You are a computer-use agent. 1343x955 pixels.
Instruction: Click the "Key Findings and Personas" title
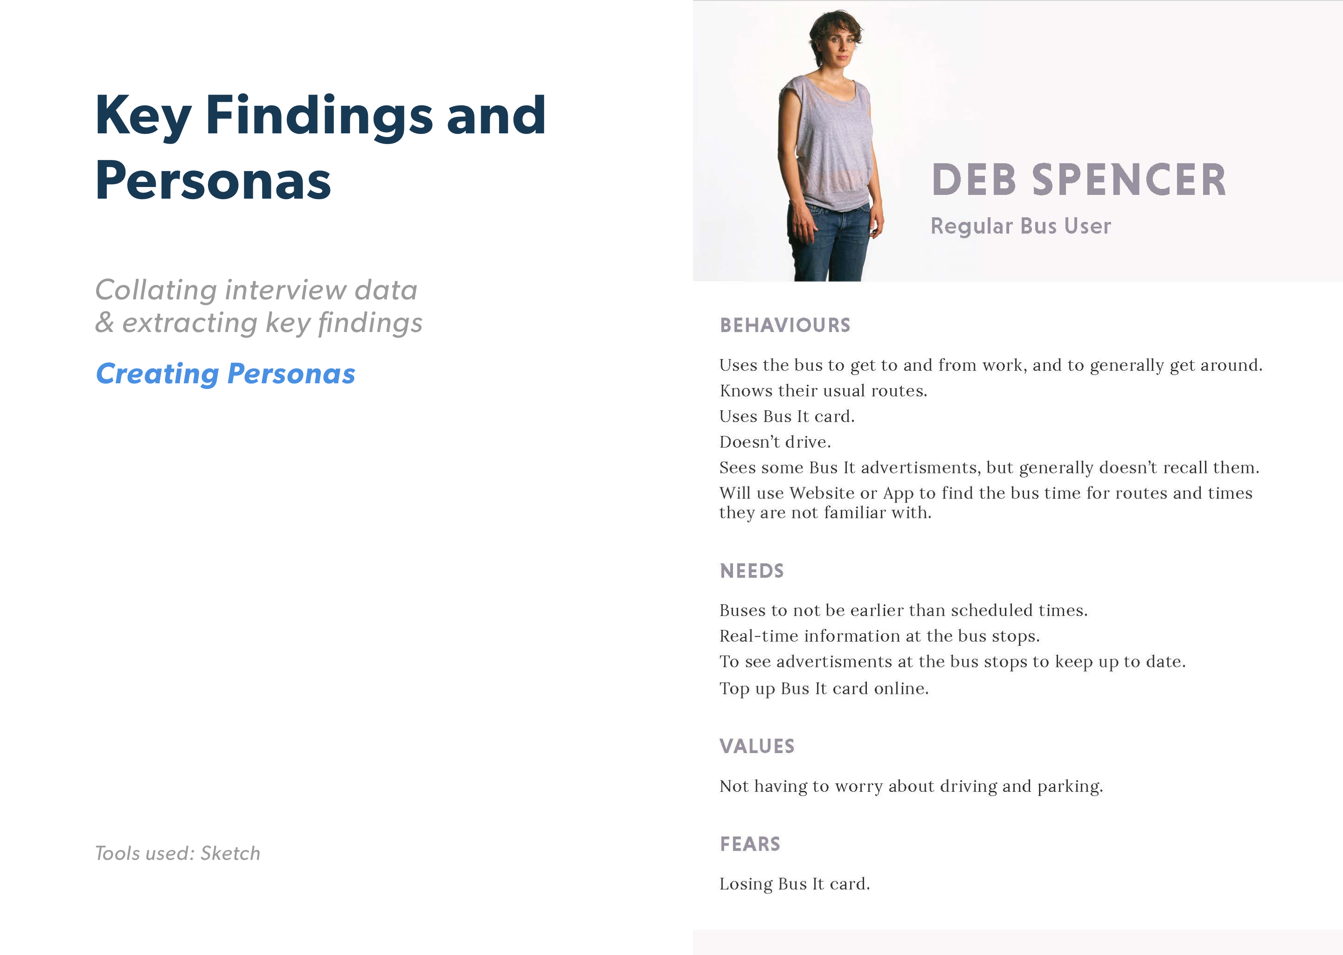[x=320, y=147]
